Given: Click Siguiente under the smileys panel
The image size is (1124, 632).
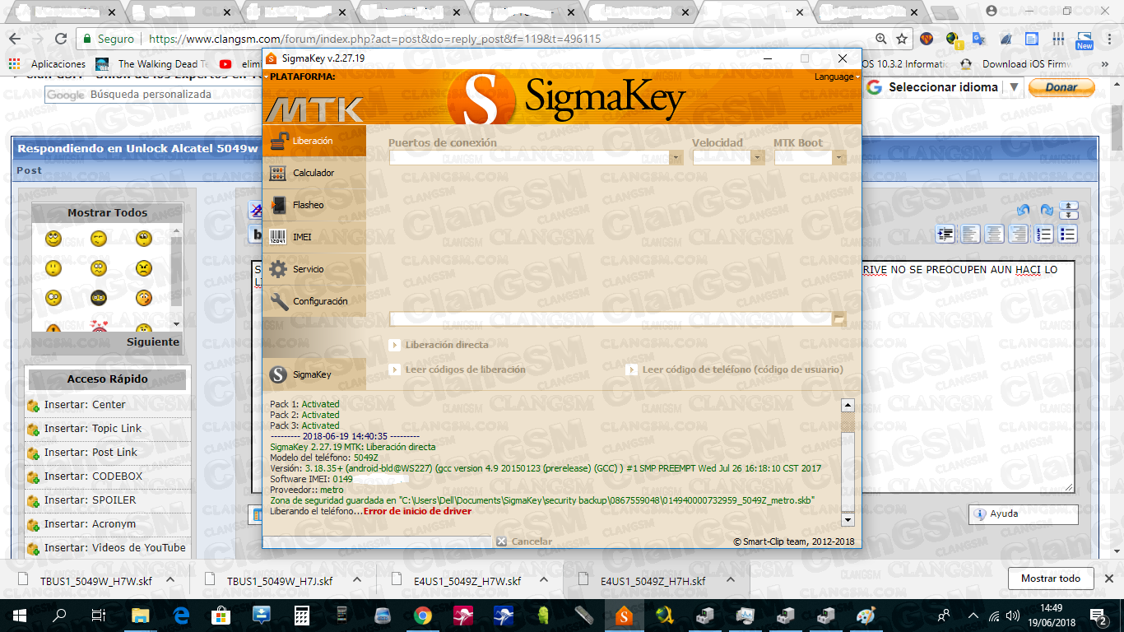Looking at the screenshot, I should pos(153,342).
